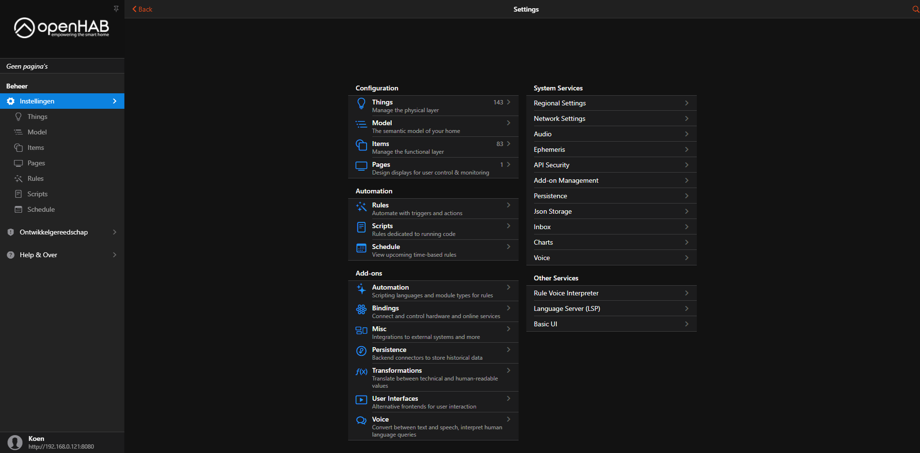Screen dimensions: 920x453
Task: Expand Ontwikkelgereedschap chevron
Action: click(115, 232)
